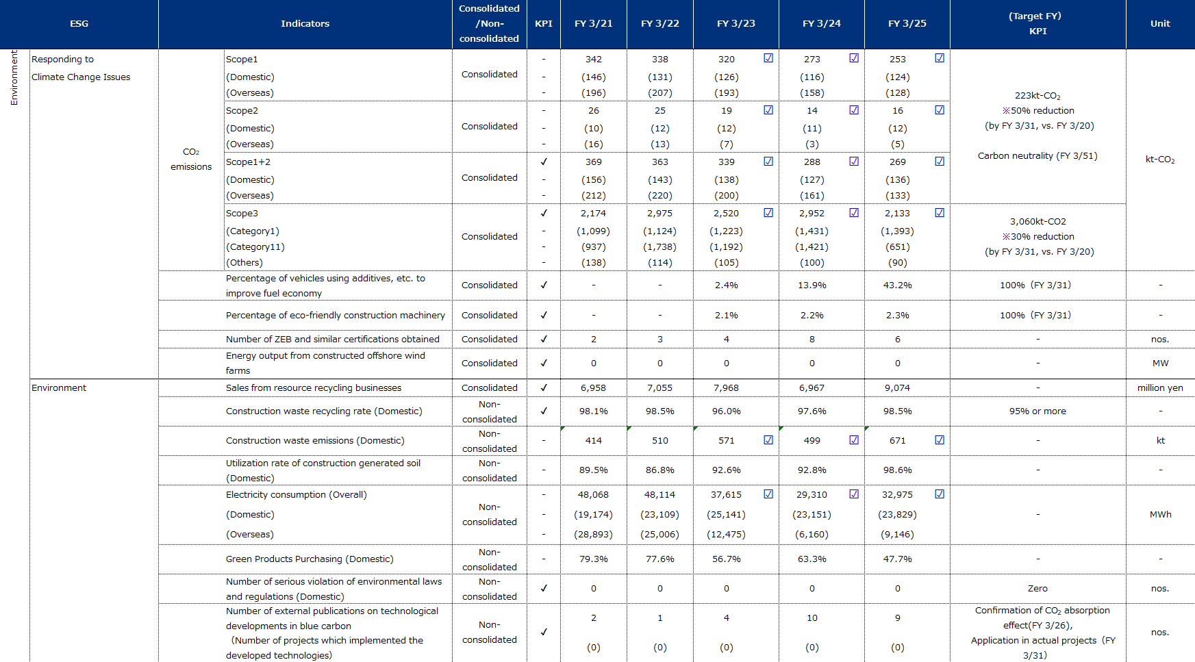Screen dimensions: 1195x662
Task: Click KPI checkmark for serious environmental violations row
Action: (x=544, y=588)
